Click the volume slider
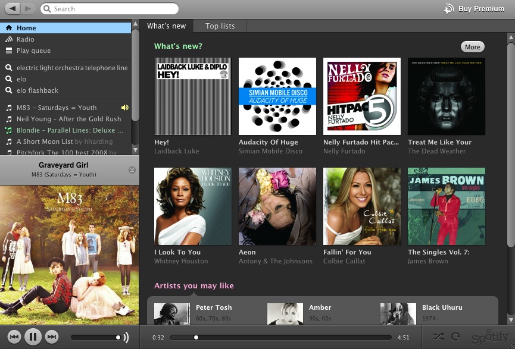 coord(95,337)
